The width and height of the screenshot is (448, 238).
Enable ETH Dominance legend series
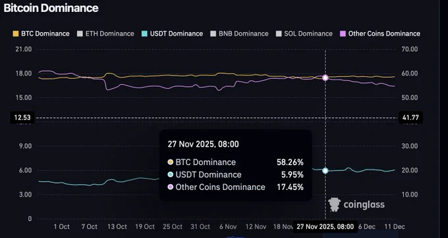105,34
